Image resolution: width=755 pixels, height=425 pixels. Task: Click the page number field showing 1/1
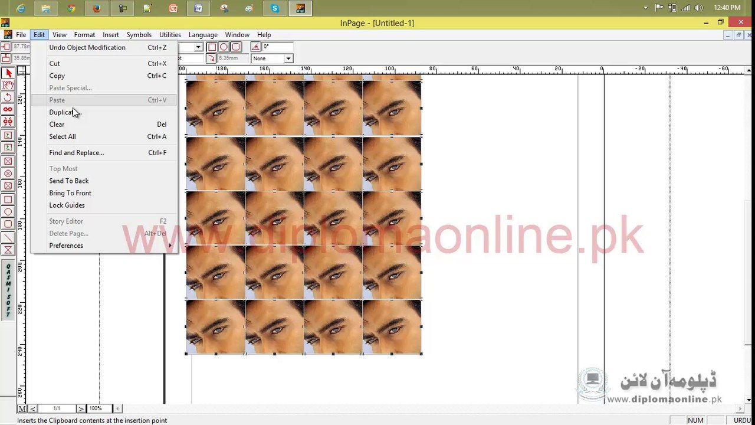click(57, 408)
